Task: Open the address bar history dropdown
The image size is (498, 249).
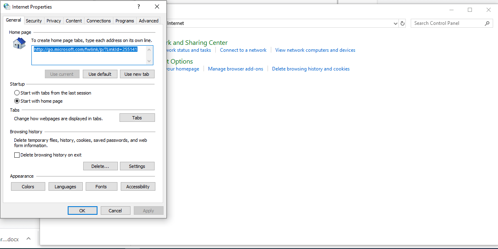Action: click(x=395, y=24)
